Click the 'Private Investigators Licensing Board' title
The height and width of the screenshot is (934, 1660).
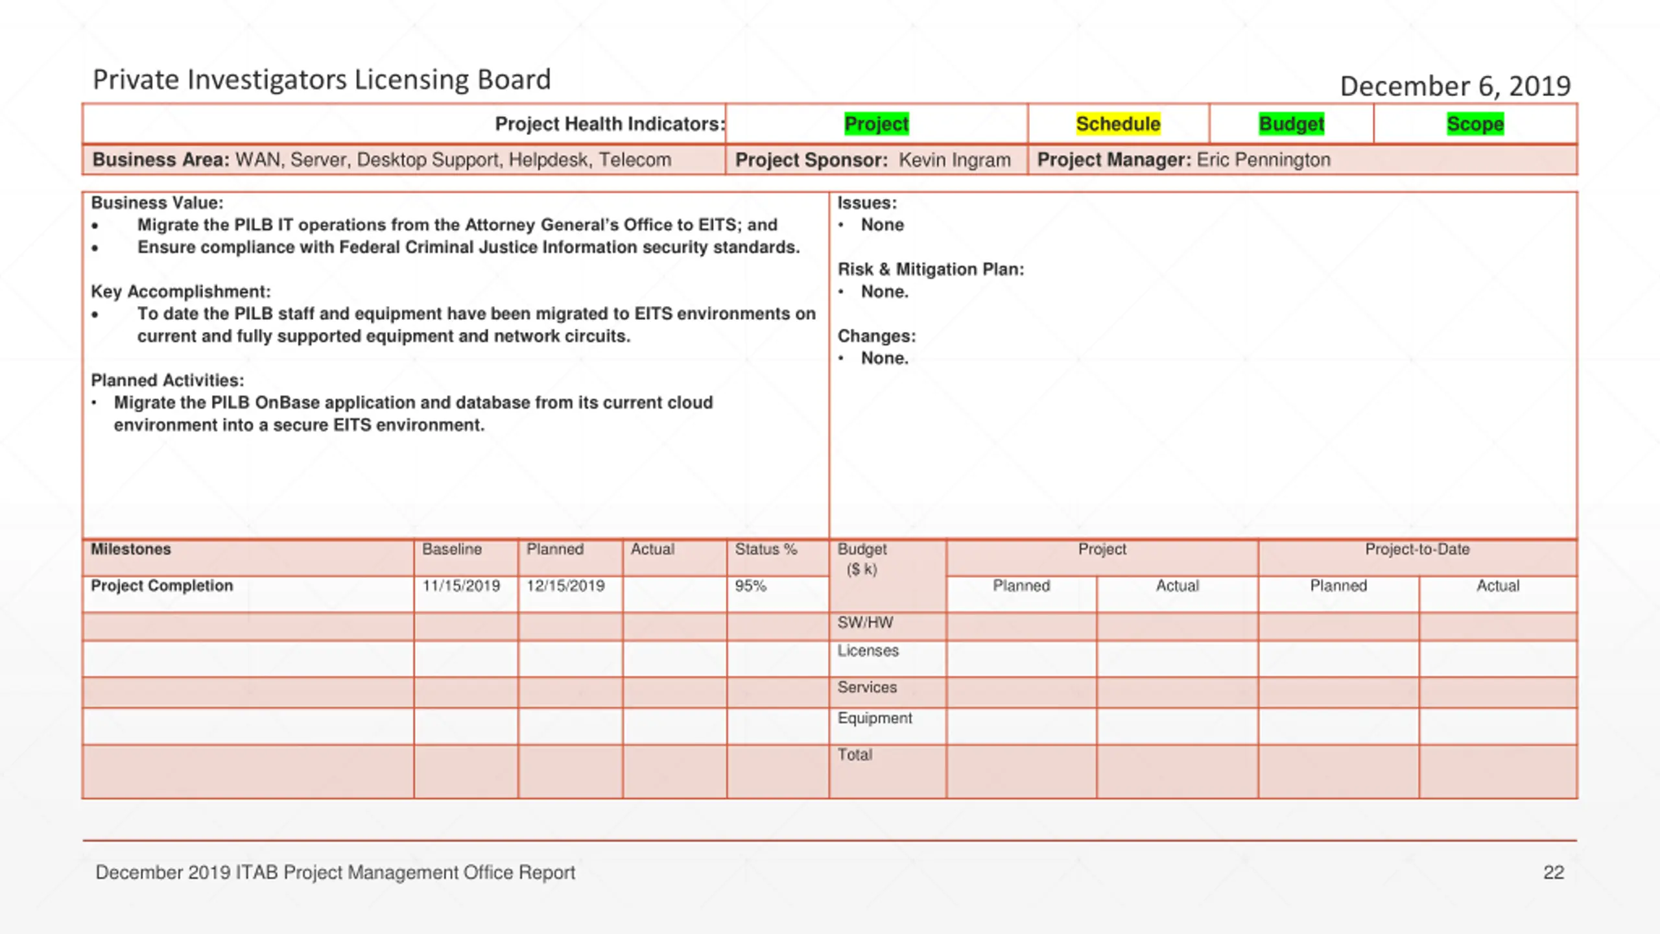point(322,80)
